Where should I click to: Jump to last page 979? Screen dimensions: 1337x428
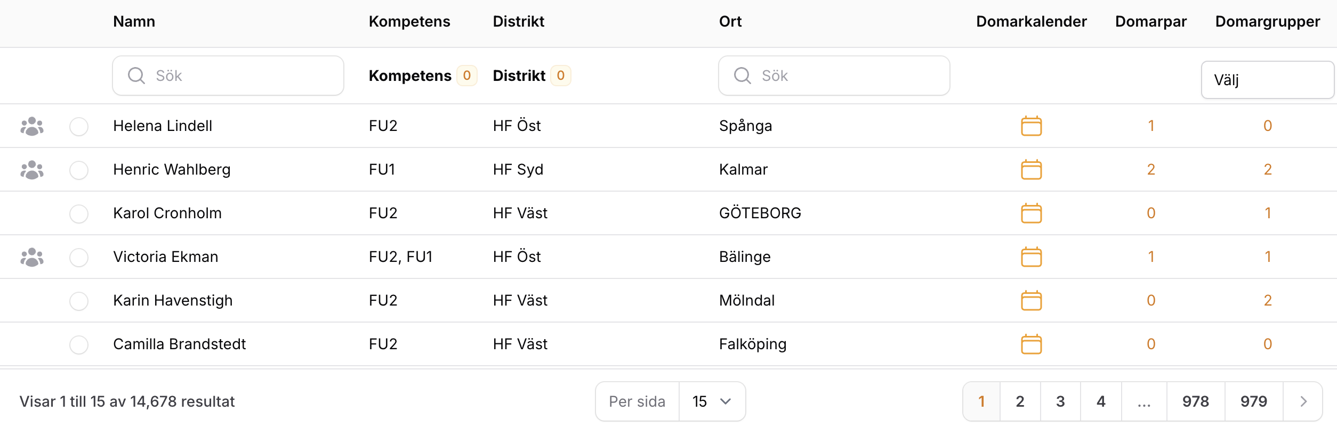coord(1253,401)
